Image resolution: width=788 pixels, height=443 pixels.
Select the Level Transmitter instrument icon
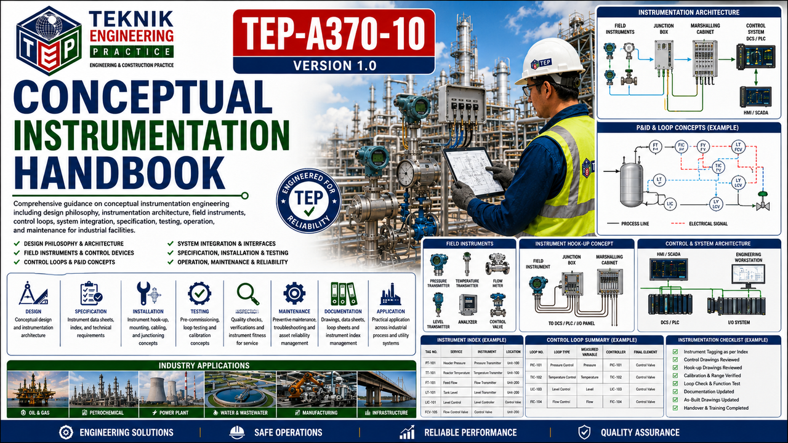click(x=438, y=304)
